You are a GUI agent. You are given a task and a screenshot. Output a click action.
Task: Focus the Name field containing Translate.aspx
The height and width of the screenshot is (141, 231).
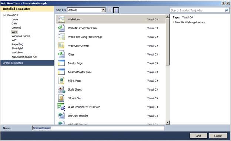(98, 128)
